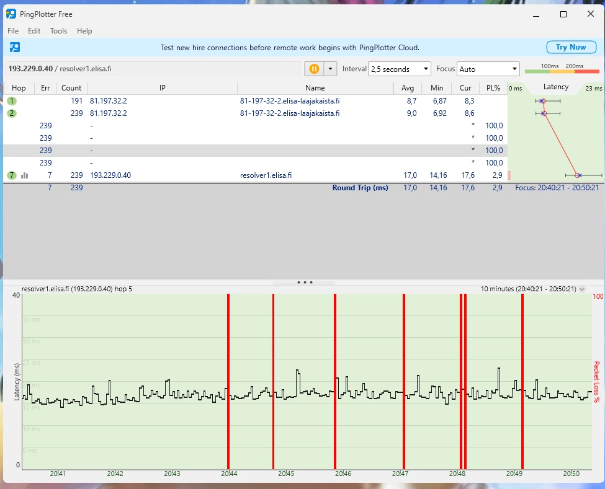This screenshot has width=605, height=489.
Task: Close the PingPlotter window
Action: coord(591,14)
